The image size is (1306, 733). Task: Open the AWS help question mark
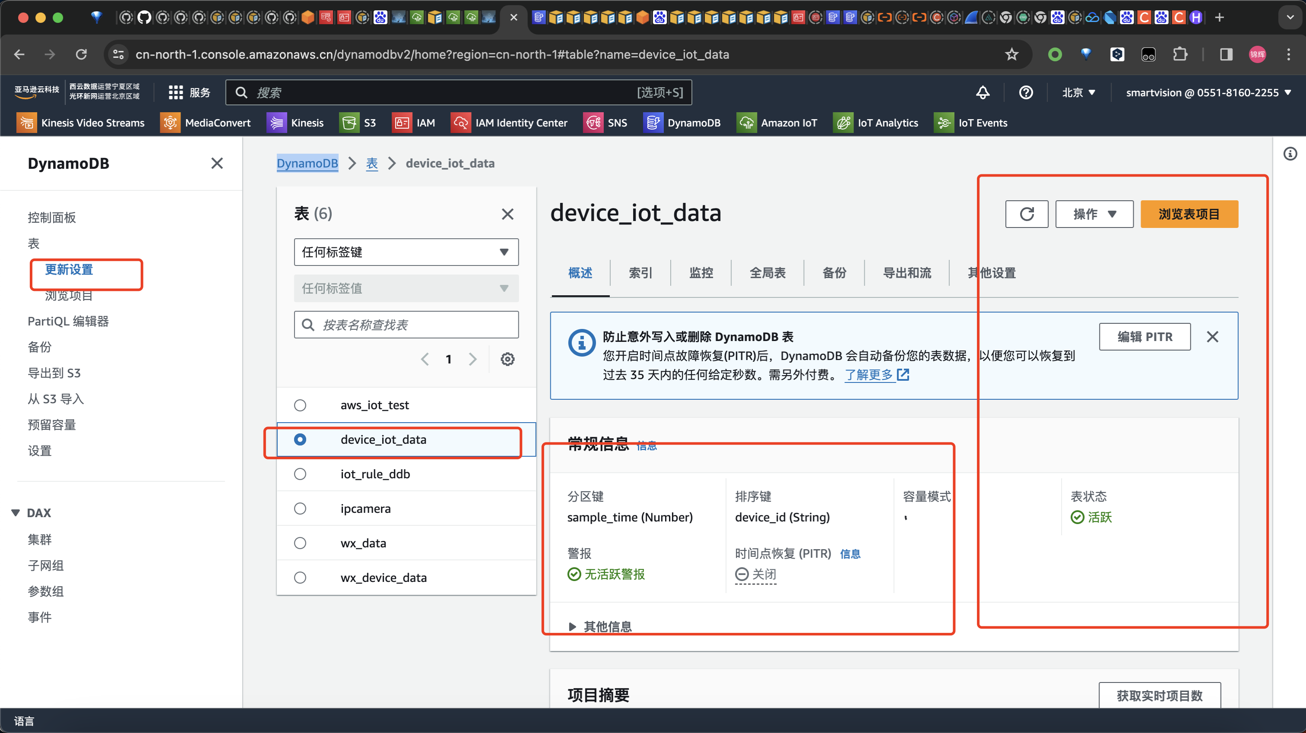pyautogui.click(x=1026, y=92)
